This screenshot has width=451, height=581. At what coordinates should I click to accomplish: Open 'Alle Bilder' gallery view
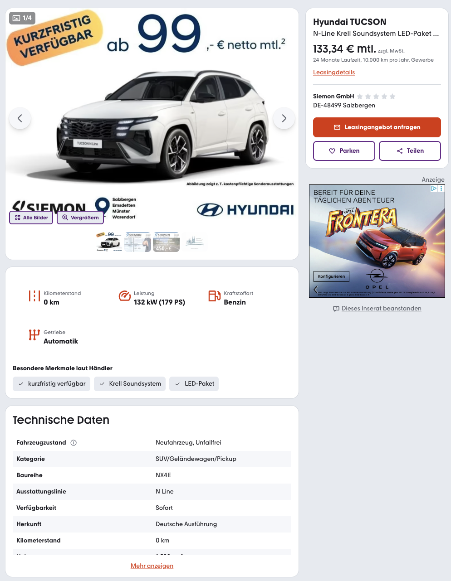tap(31, 218)
